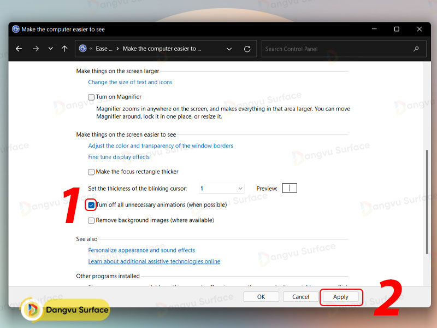Select the 'Ease ...' breadcrumb item
Image resolution: width=437 pixels, height=328 pixels.
click(x=104, y=49)
